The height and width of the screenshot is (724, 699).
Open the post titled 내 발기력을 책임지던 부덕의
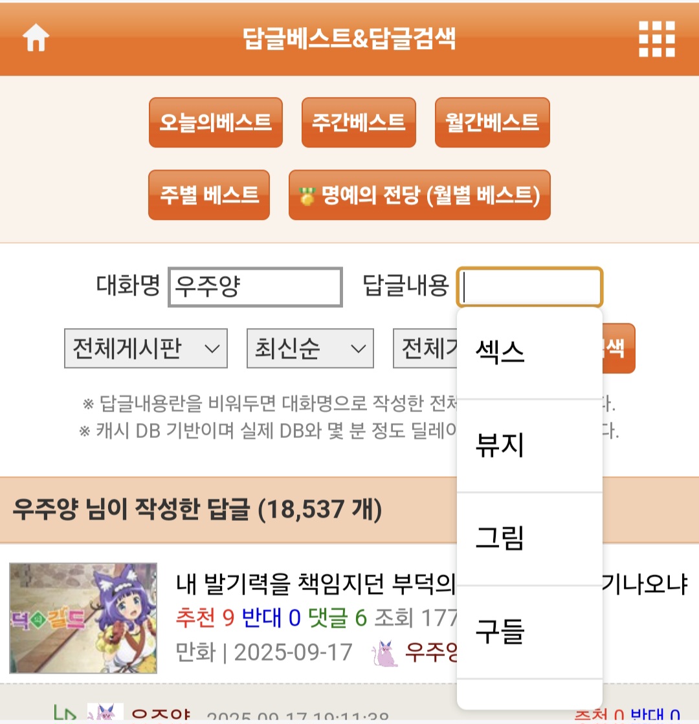pyautogui.click(x=316, y=583)
